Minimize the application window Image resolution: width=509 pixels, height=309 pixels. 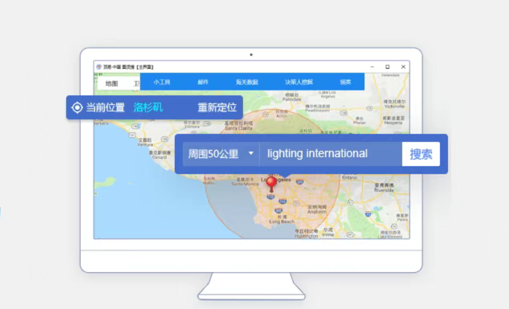click(x=372, y=67)
